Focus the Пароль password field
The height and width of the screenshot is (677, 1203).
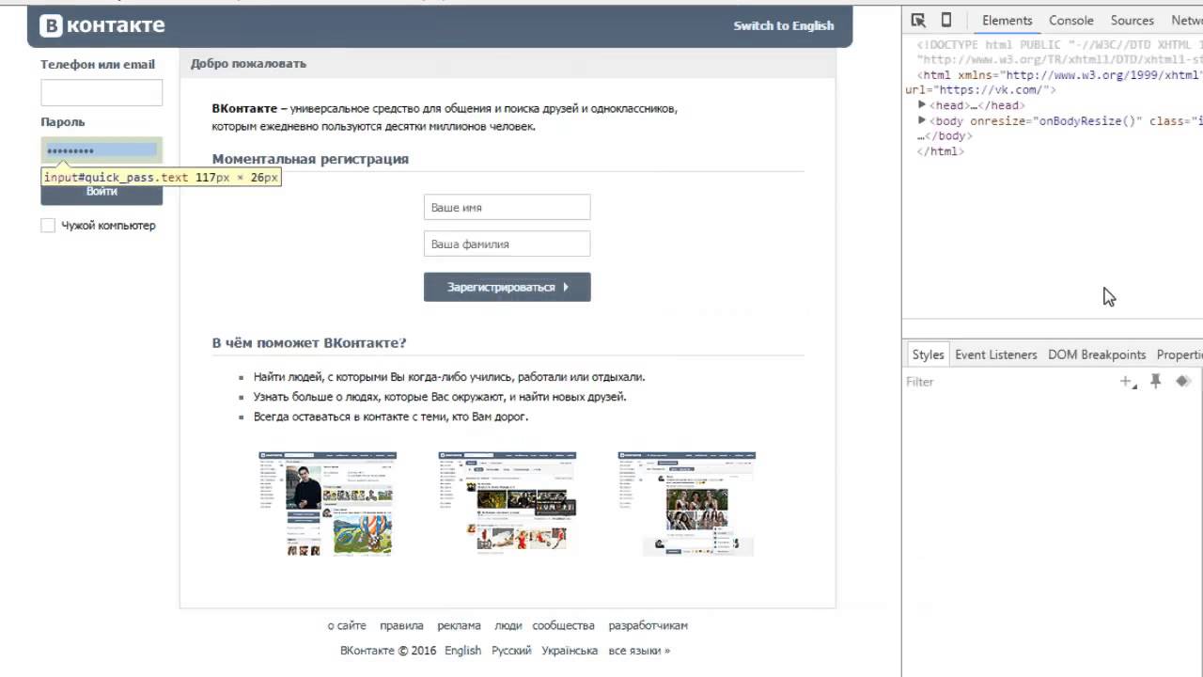pos(102,150)
